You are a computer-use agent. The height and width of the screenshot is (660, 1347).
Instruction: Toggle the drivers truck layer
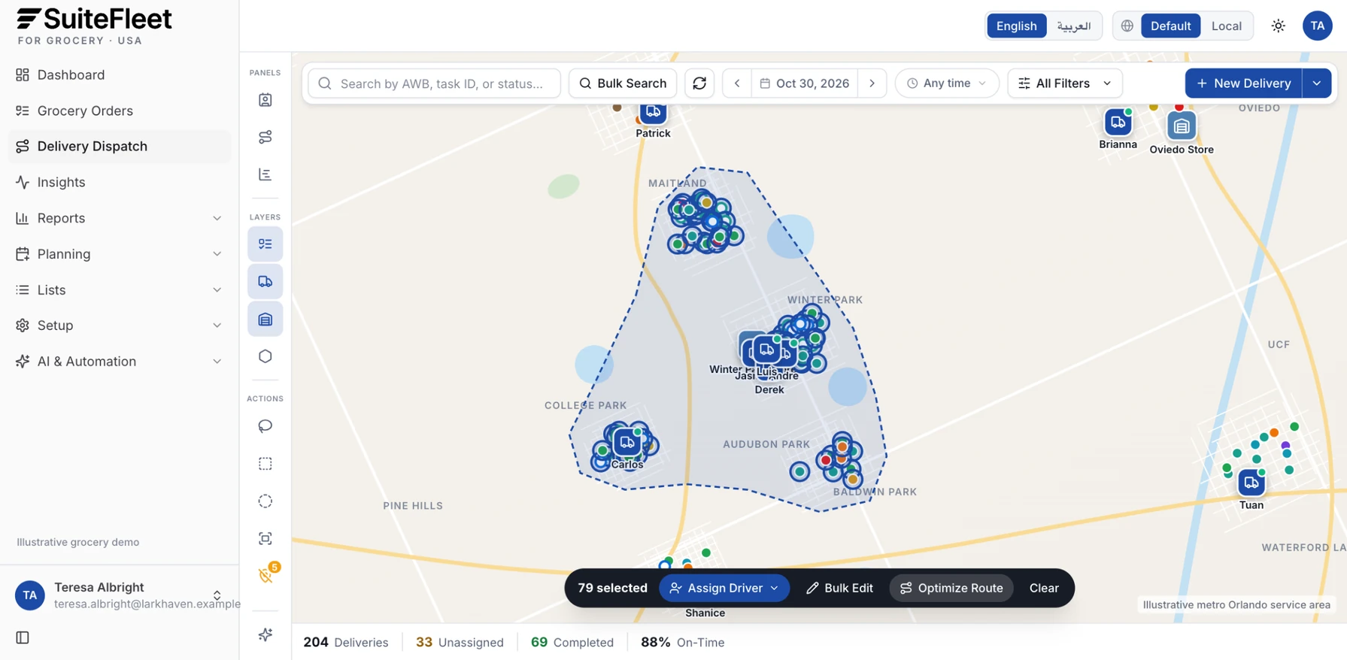click(265, 281)
